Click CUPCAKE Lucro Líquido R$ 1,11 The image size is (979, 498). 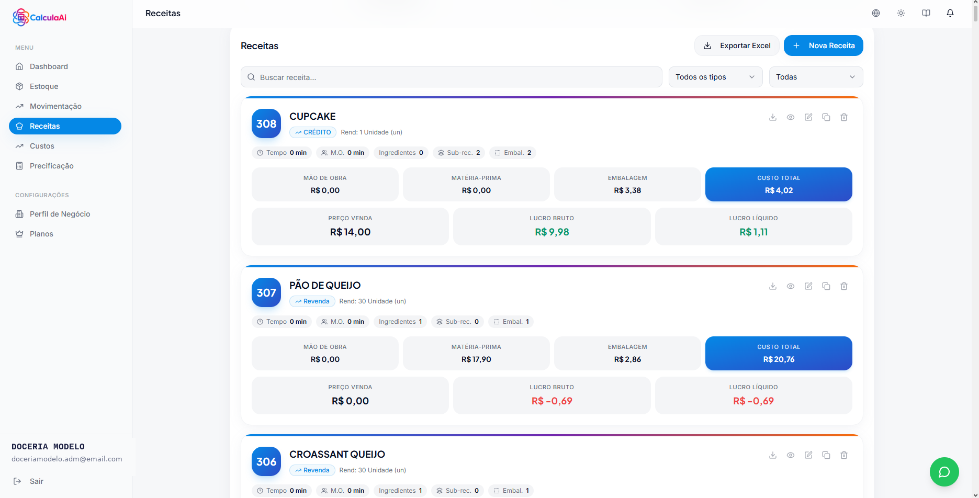tap(753, 227)
